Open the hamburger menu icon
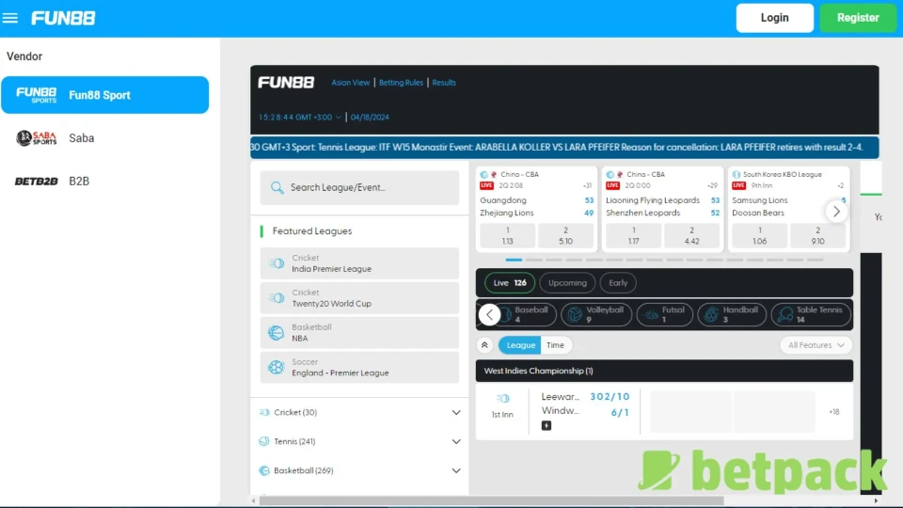The width and height of the screenshot is (903, 508). (11, 18)
